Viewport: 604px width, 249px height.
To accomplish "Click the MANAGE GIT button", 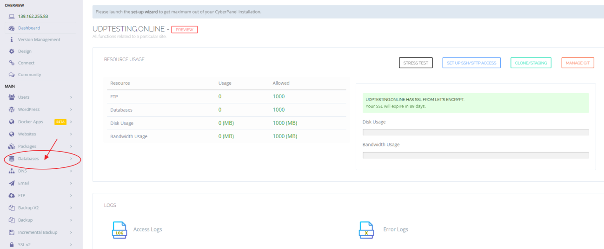I will (577, 63).
